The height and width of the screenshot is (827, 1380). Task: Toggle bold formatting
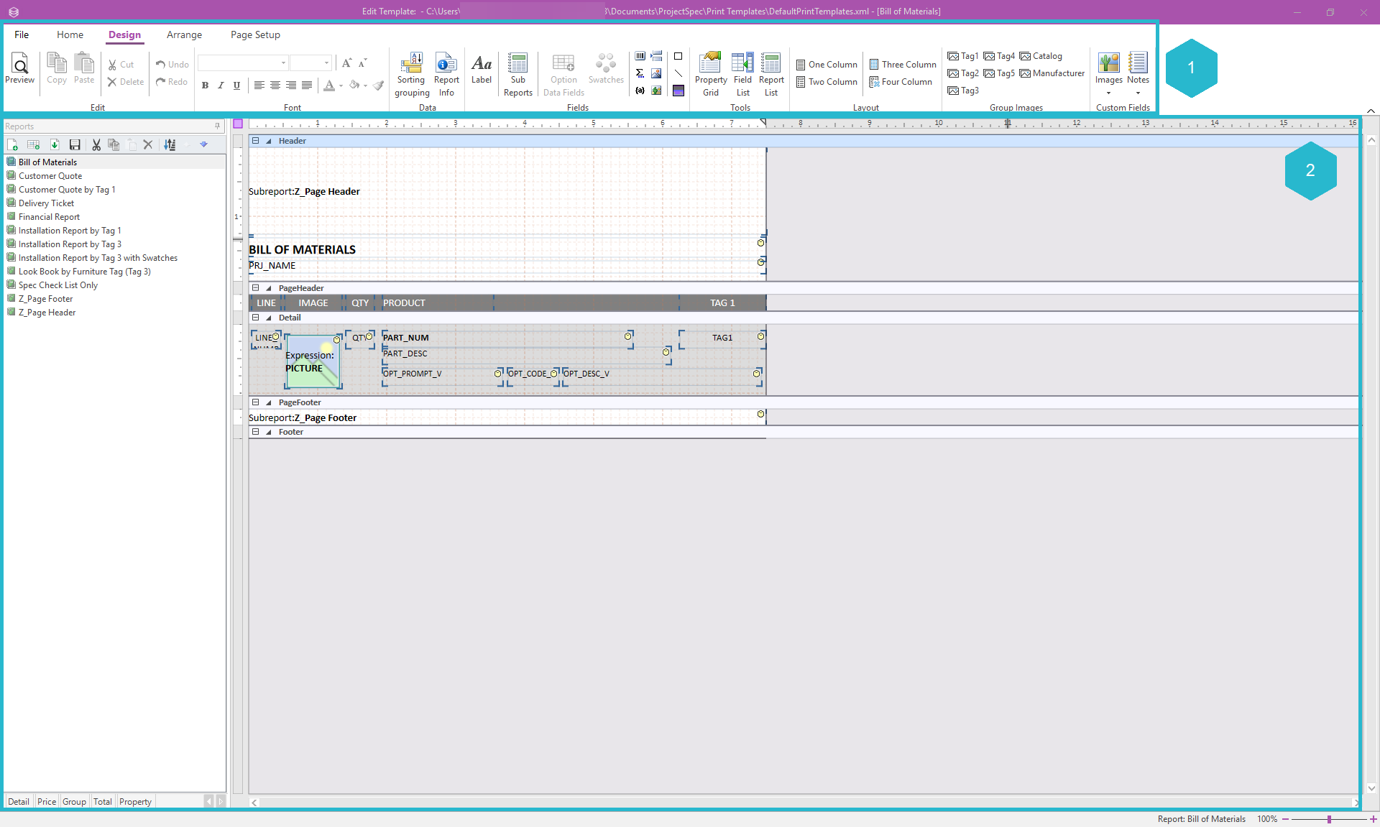click(x=205, y=86)
